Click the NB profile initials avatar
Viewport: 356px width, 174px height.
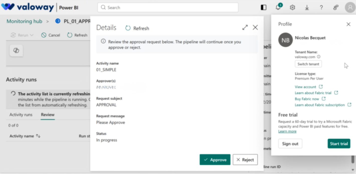pos(286,40)
